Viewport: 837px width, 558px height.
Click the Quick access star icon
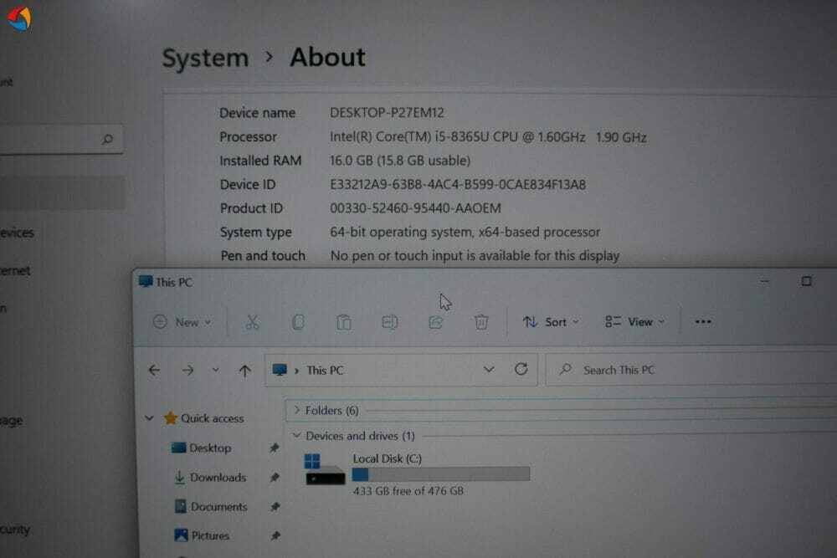[x=170, y=417]
